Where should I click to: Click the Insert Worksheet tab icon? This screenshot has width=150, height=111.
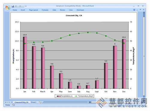40,102
